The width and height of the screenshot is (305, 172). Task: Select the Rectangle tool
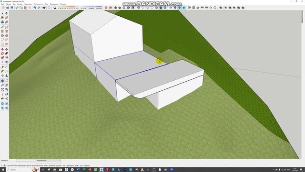pos(2,31)
